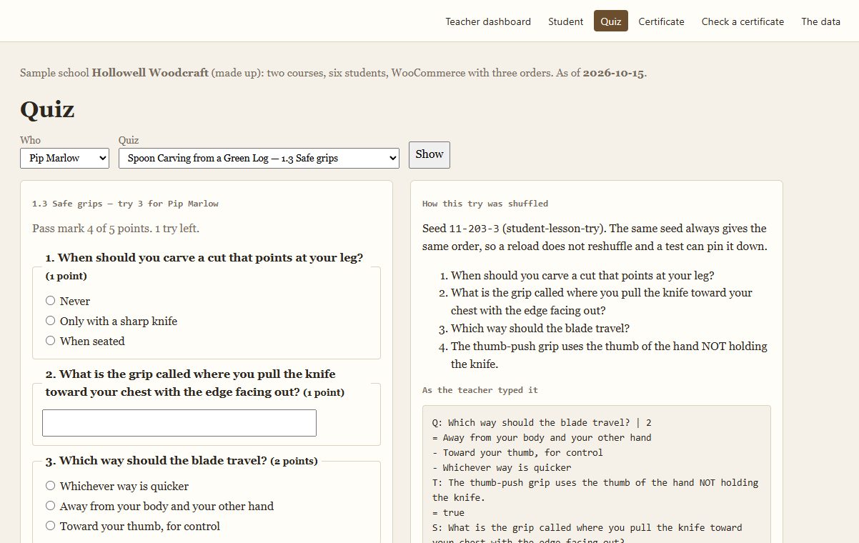Image resolution: width=859 pixels, height=543 pixels.
Task: Click 'As the teacher typed it' label
Action: 480,390
